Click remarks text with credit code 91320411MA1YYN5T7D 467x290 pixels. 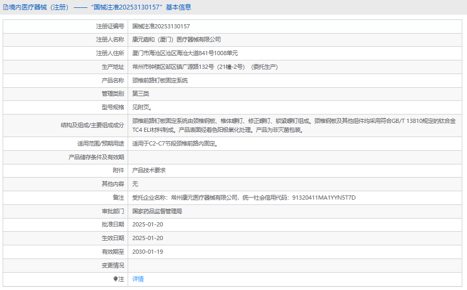click(244, 198)
